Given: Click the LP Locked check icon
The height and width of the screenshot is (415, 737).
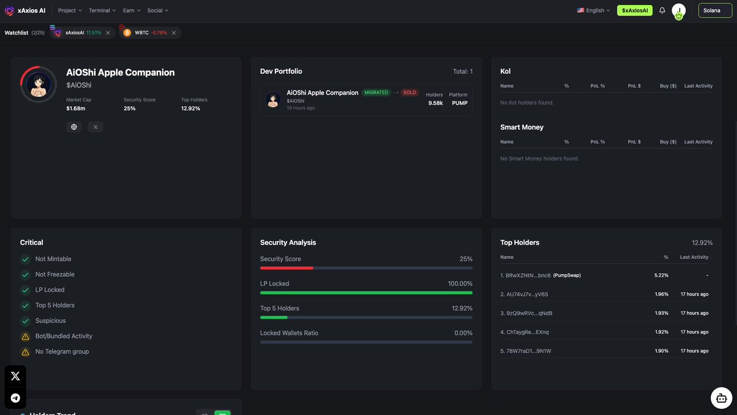Looking at the screenshot, I should [x=25, y=290].
